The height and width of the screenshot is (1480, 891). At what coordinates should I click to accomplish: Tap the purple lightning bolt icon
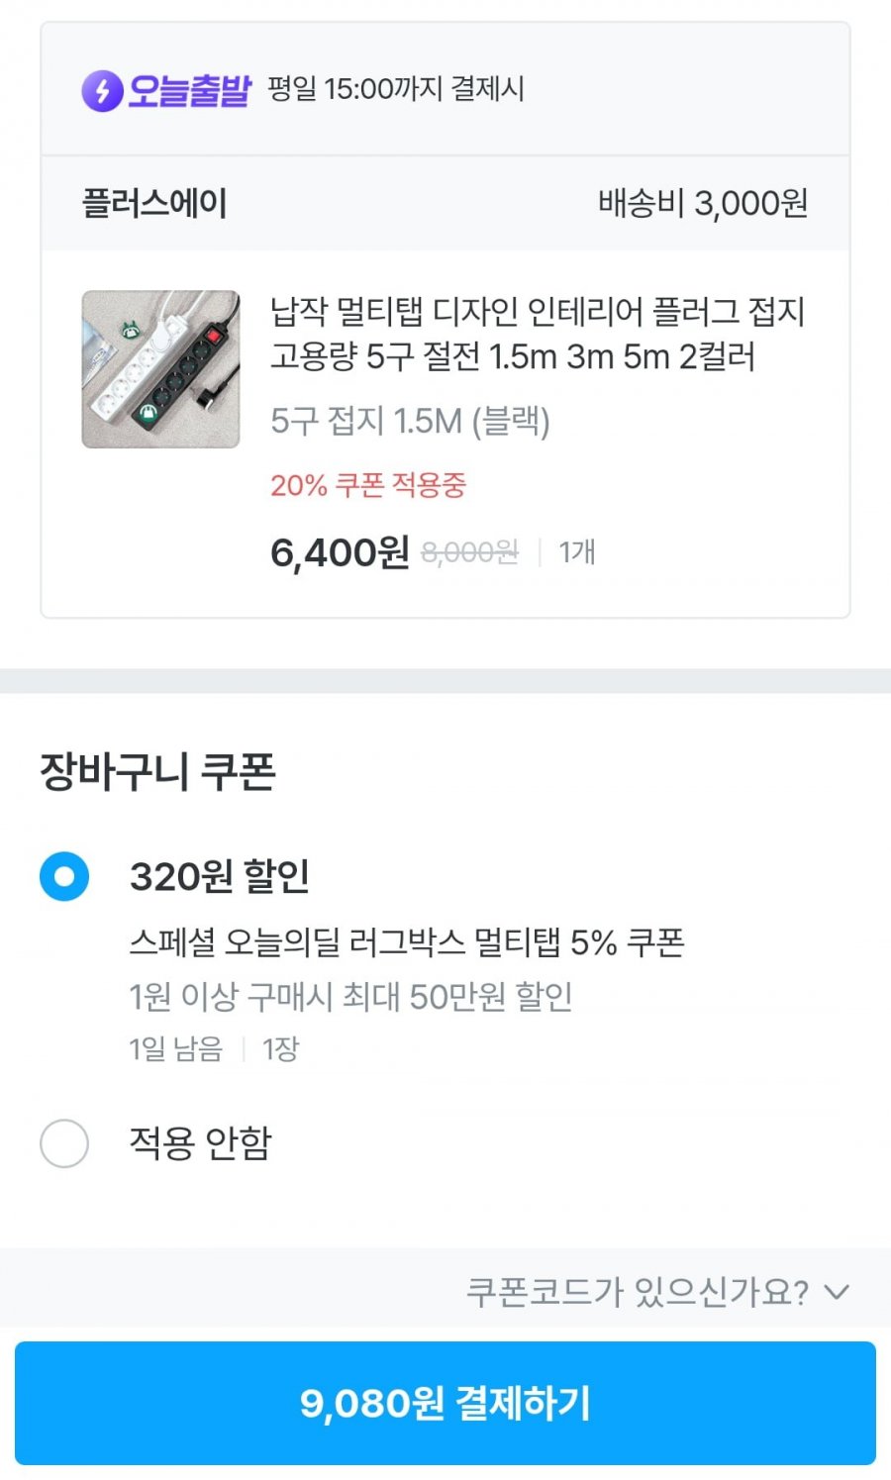pos(102,91)
